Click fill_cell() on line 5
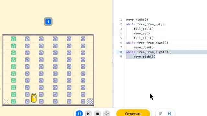The height and width of the screenshot is (116, 207). pyautogui.click(x=144, y=38)
